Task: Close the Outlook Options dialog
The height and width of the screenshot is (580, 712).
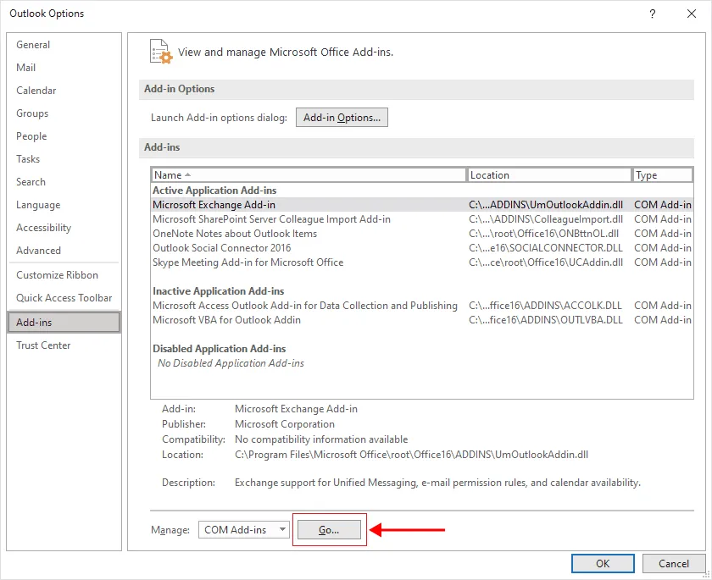Action: (x=691, y=14)
